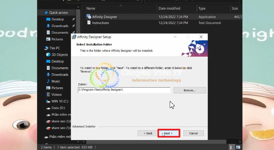Open the Music folder icon in sidebar
The height and width of the screenshot is (150, 274).
48,81
